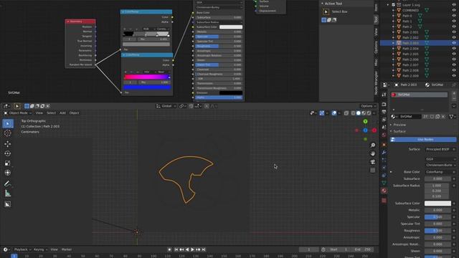Click the red X axis gizmo ball
The height and width of the screenshot is (258, 459).
[374, 130]
